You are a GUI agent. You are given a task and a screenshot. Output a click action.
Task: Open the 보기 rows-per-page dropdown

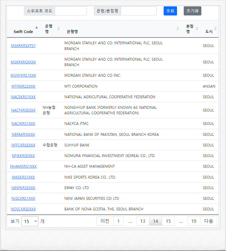click(30, 221)
